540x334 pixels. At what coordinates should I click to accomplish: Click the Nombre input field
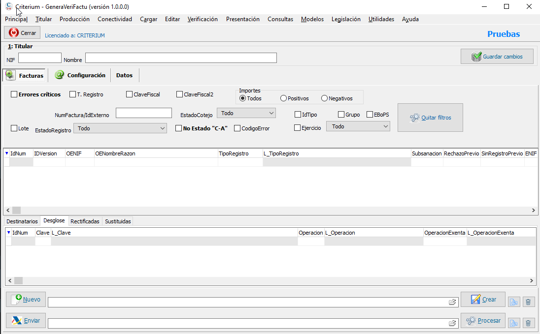181,58
